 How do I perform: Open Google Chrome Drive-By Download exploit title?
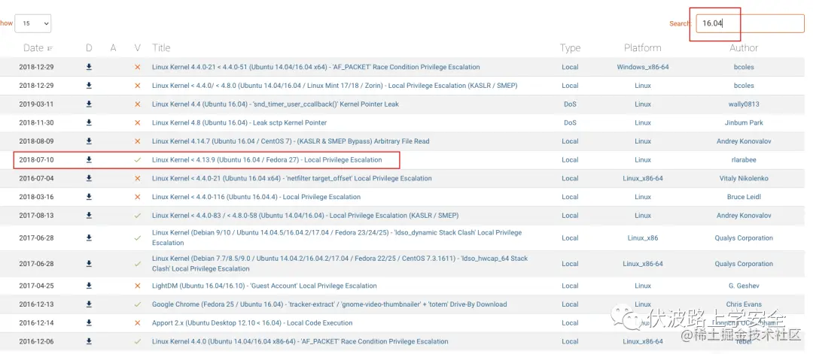click(329, 304)
